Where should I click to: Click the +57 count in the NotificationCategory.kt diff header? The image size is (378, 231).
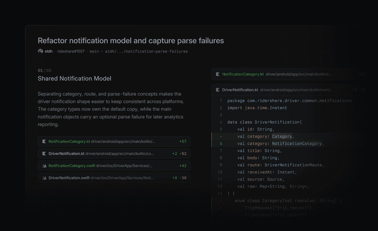(362, 74)
